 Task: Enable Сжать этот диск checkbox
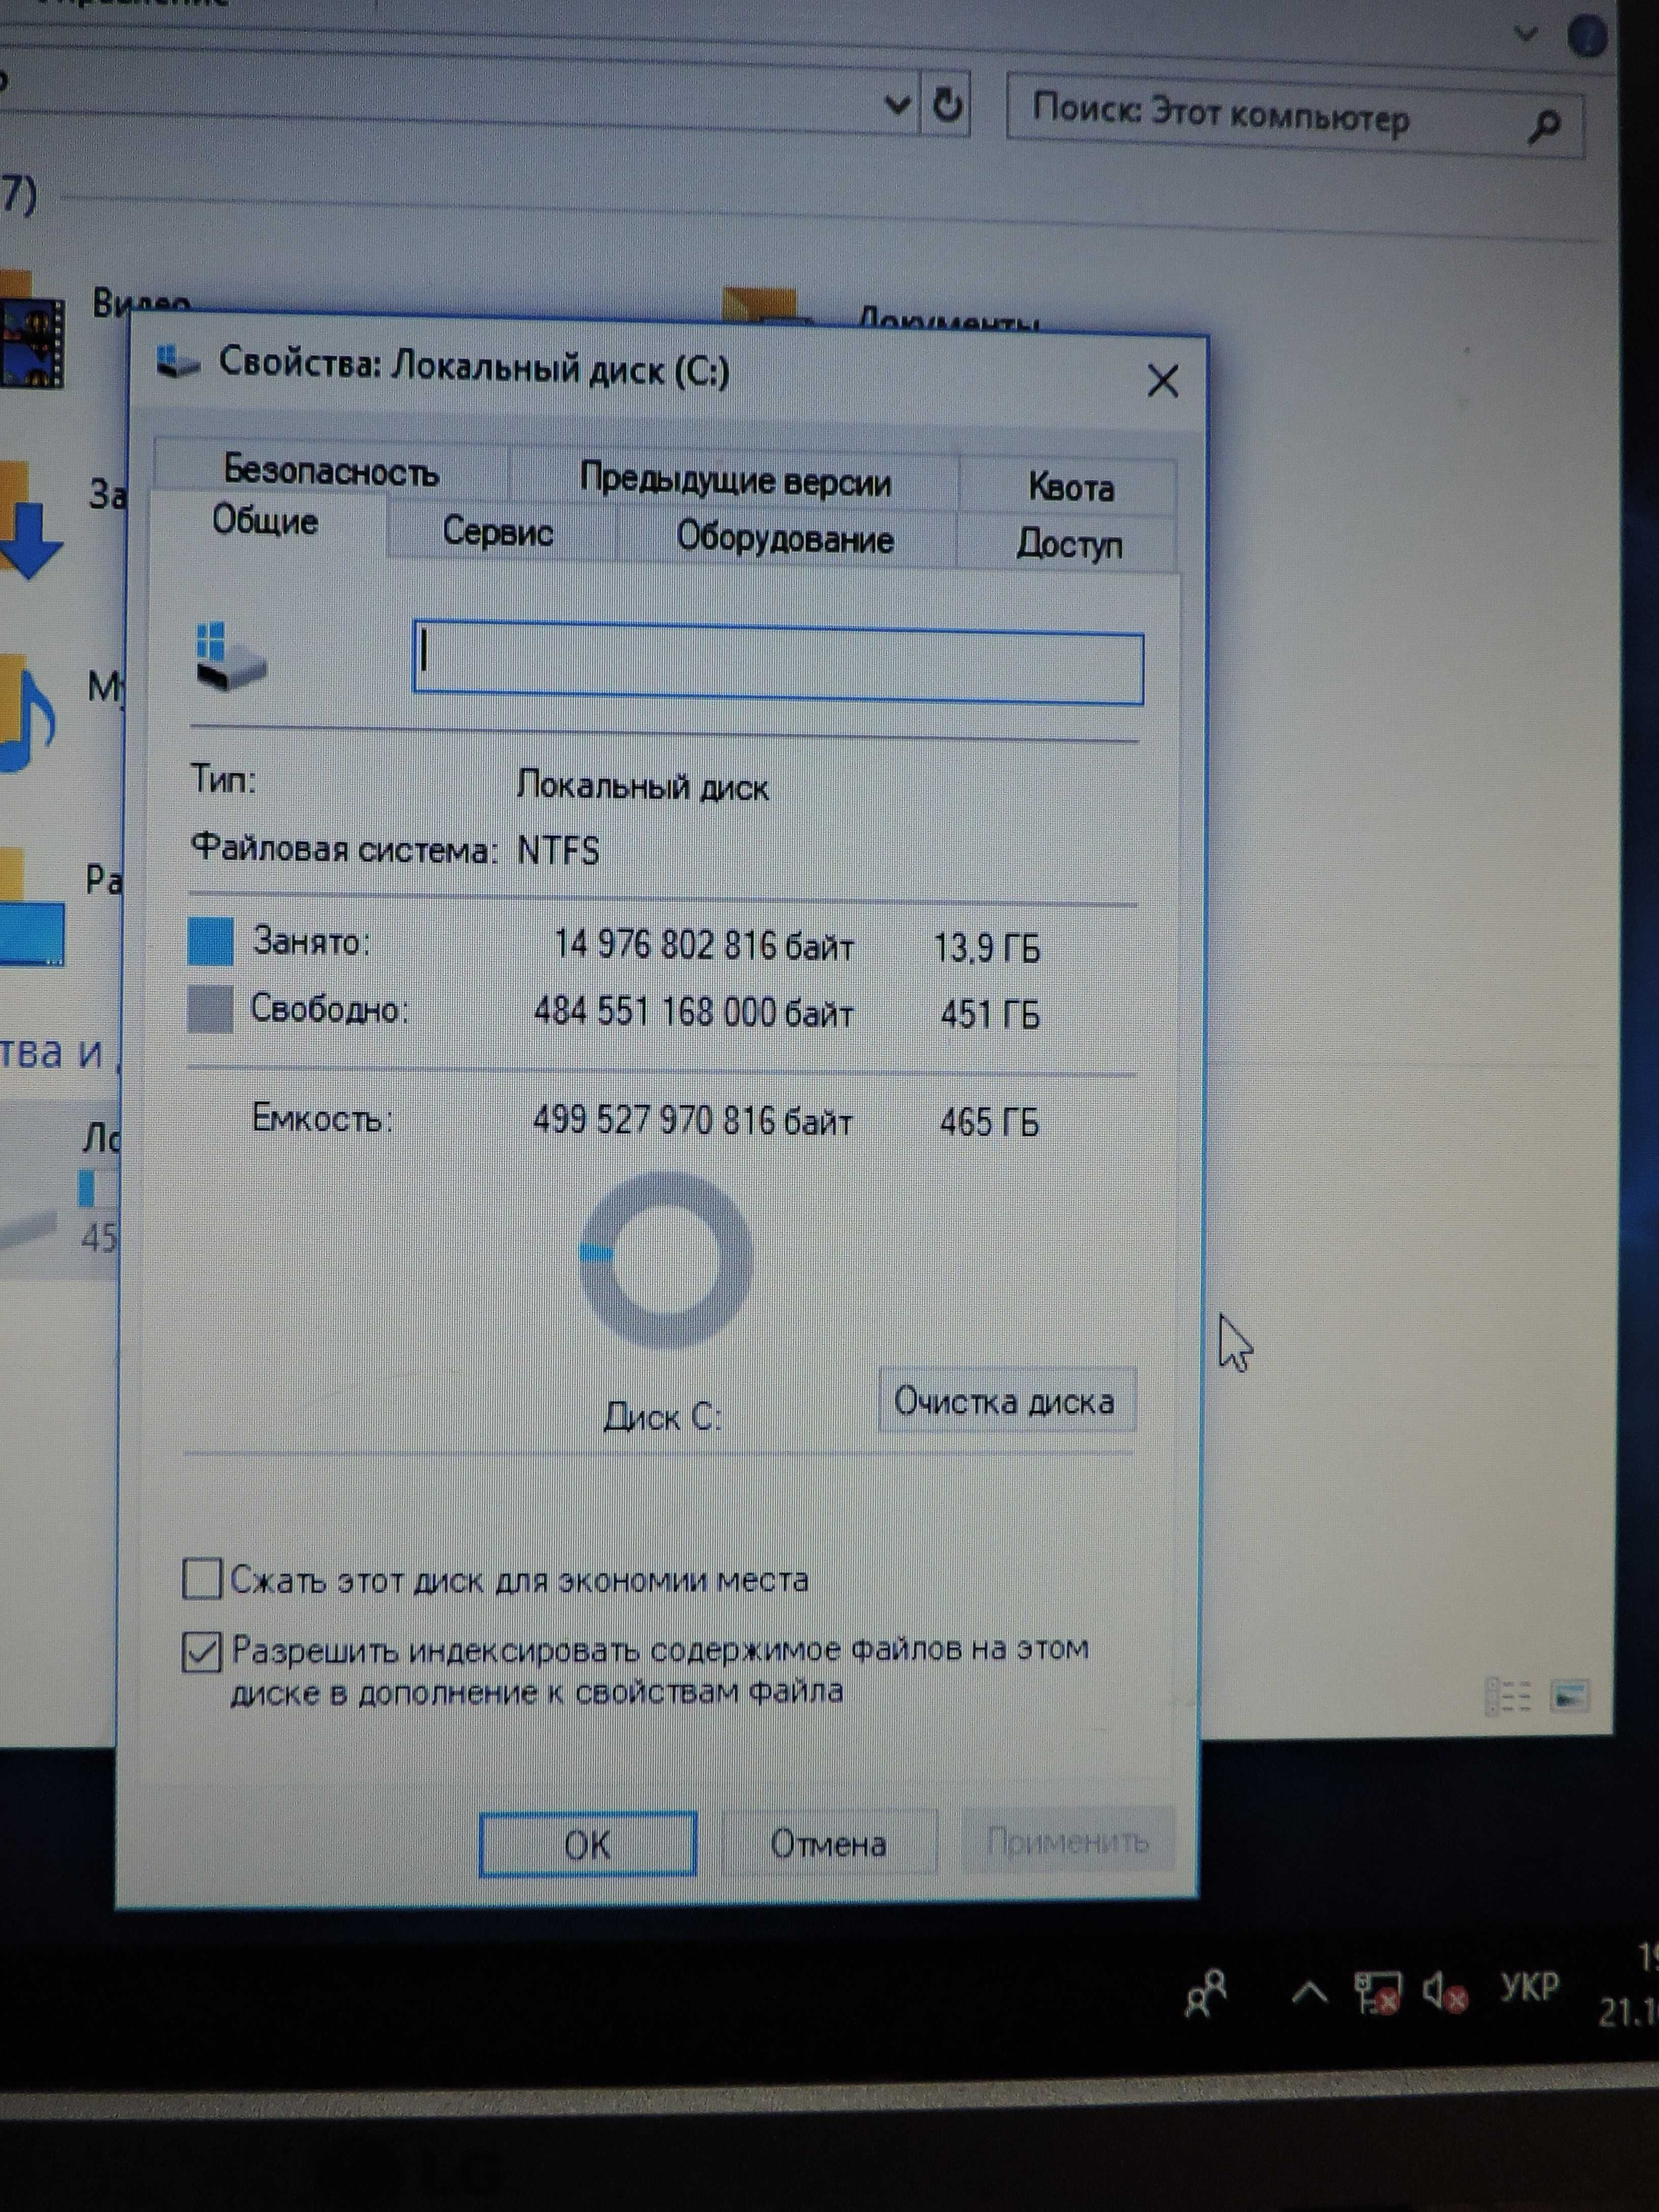201,1578
